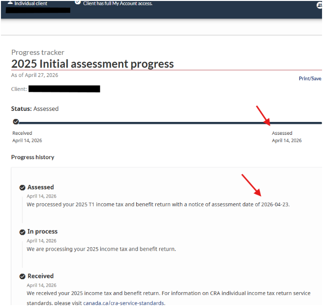Open the Print/Save link

point(310,78)
